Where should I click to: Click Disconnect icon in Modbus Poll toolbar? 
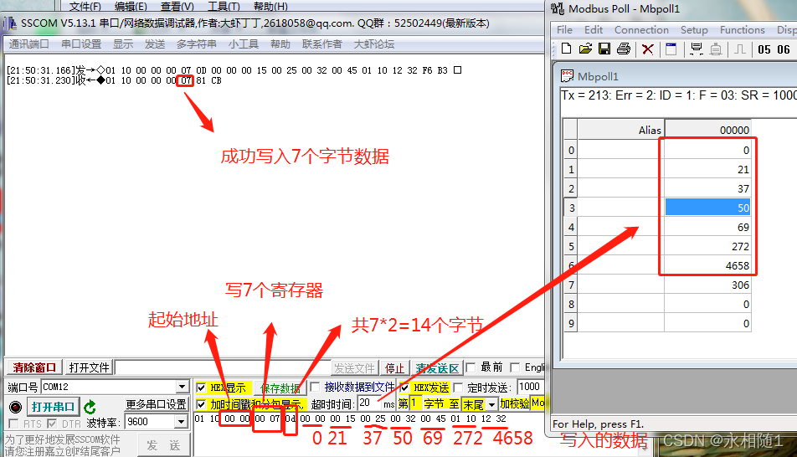coord(716,49)
